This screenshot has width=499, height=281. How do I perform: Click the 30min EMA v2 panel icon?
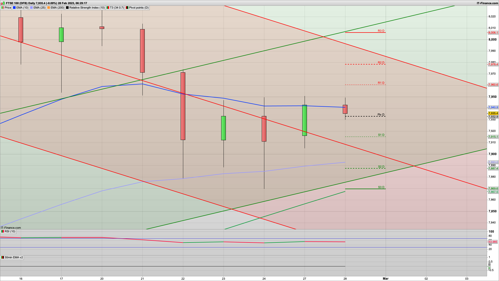coord(3,258)
